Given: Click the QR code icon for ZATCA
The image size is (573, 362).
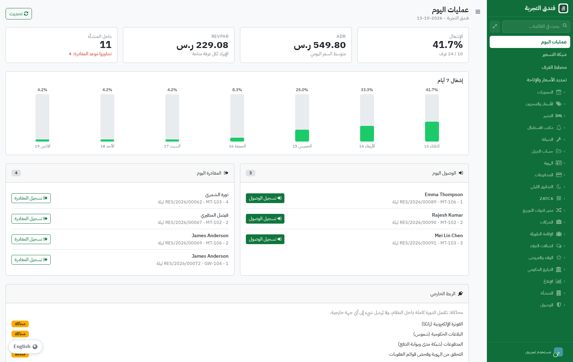Looking at the screenshot, I should coord(559,199).
